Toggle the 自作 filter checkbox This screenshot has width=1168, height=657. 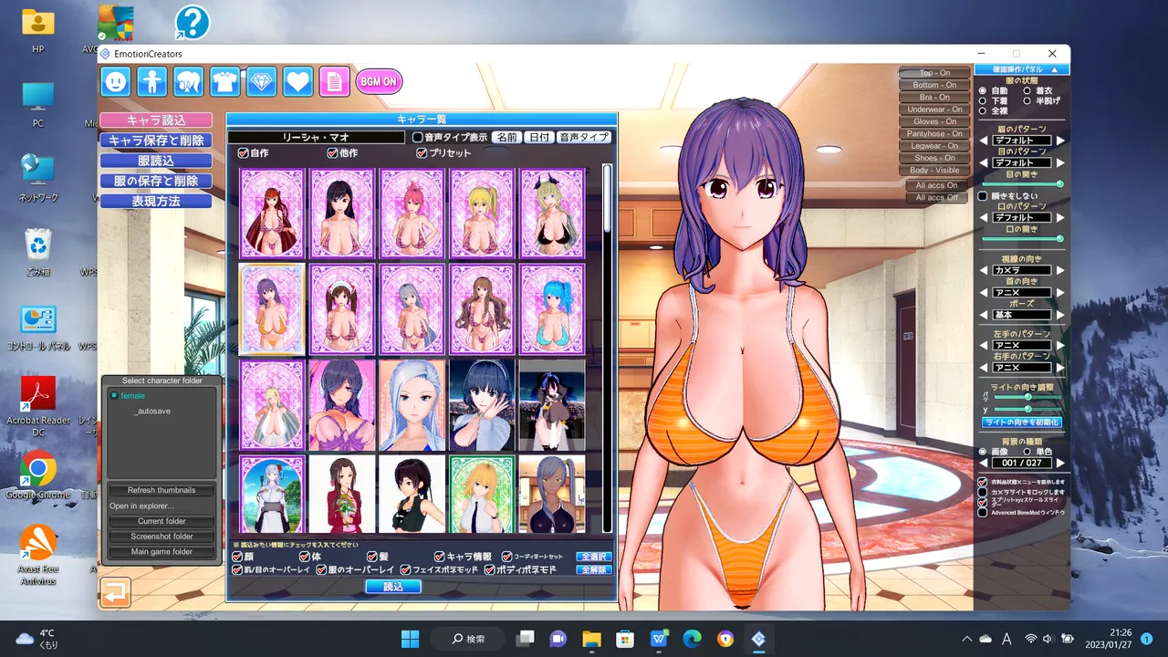tap(243, 153)
